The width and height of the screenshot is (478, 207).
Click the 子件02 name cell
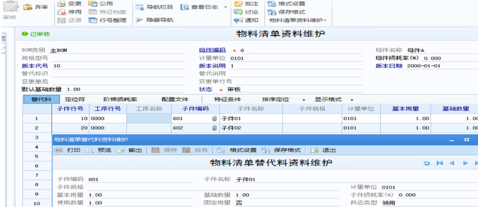pos(251,128)
